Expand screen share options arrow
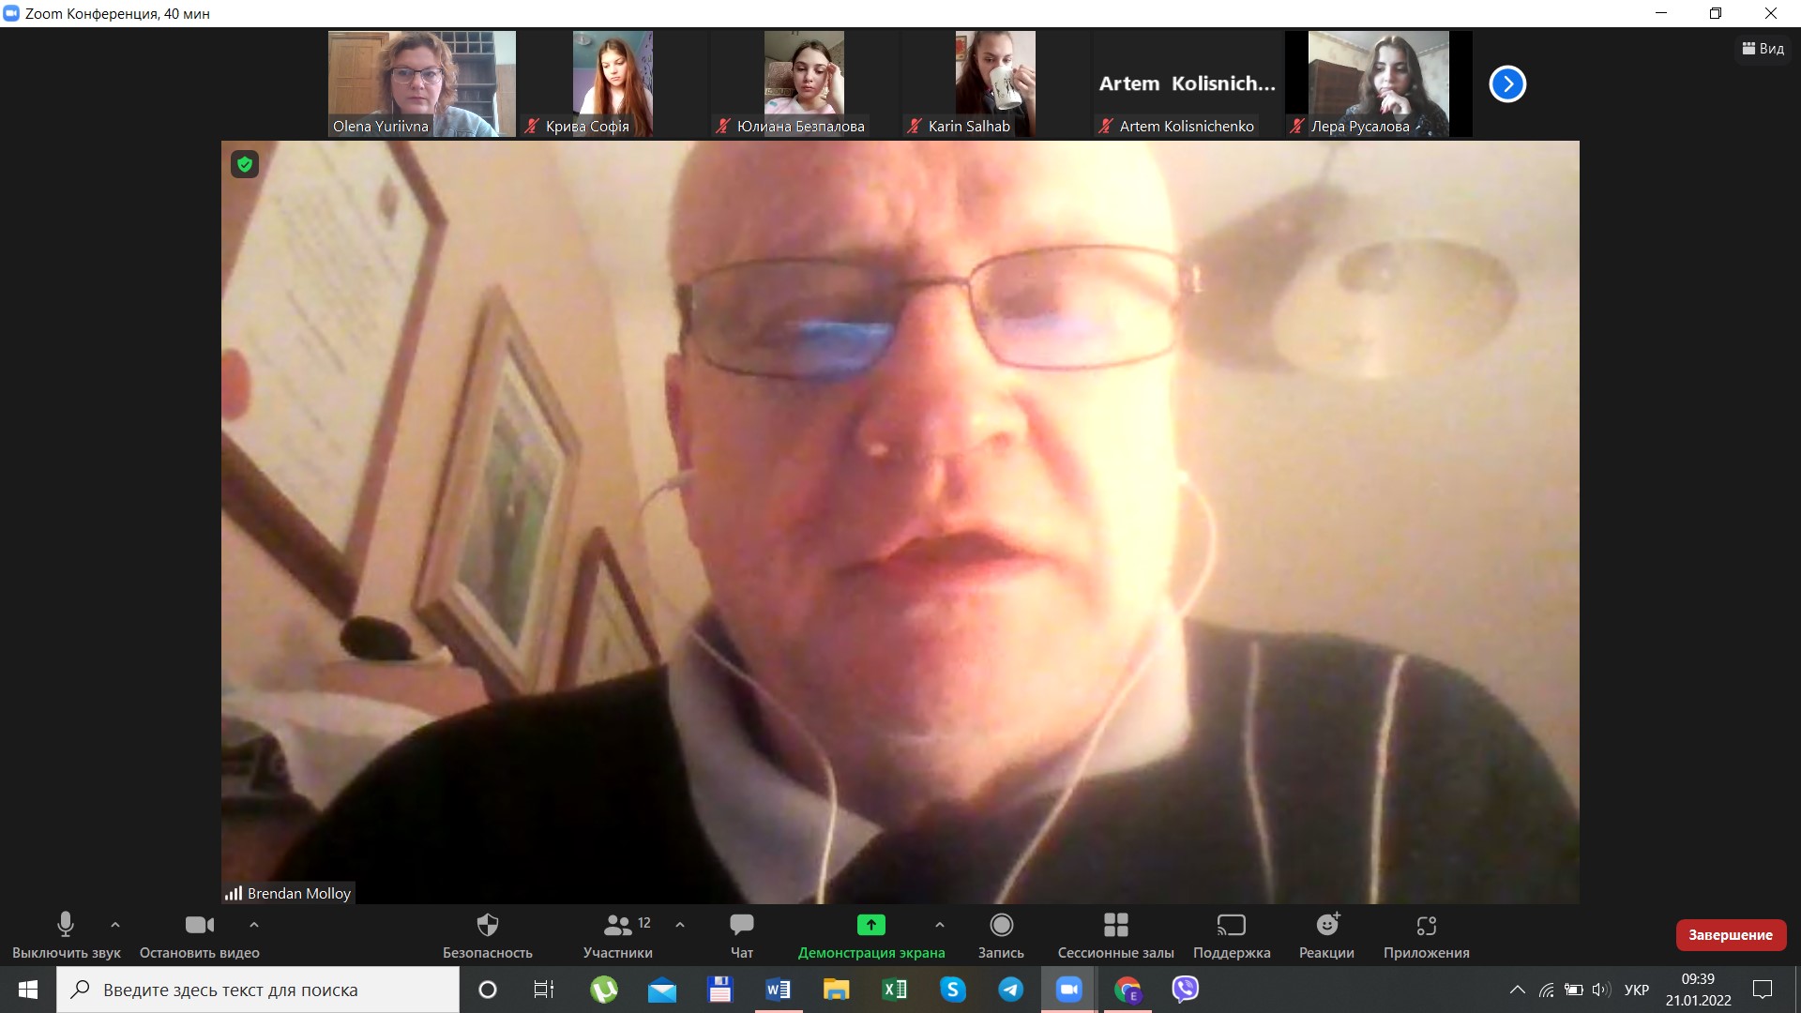Screen dimensions: 1801x1013 click(940, 925)
